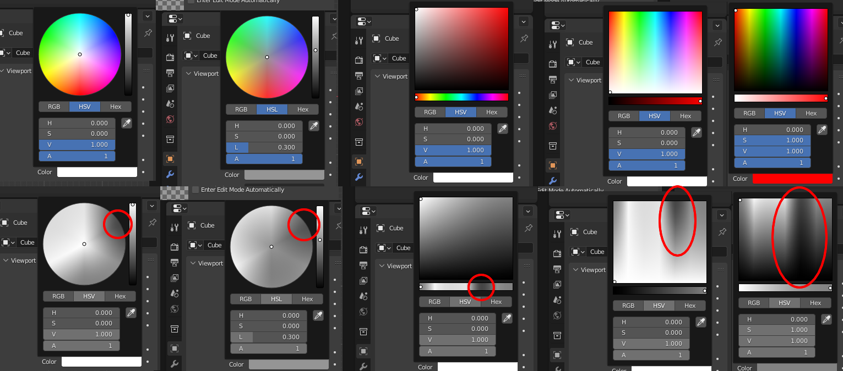Toggle the pin icon beside the grayscale HSV wheel
Image resolution: width=843 pixels, height=371 pixels.
click(153, 223)
